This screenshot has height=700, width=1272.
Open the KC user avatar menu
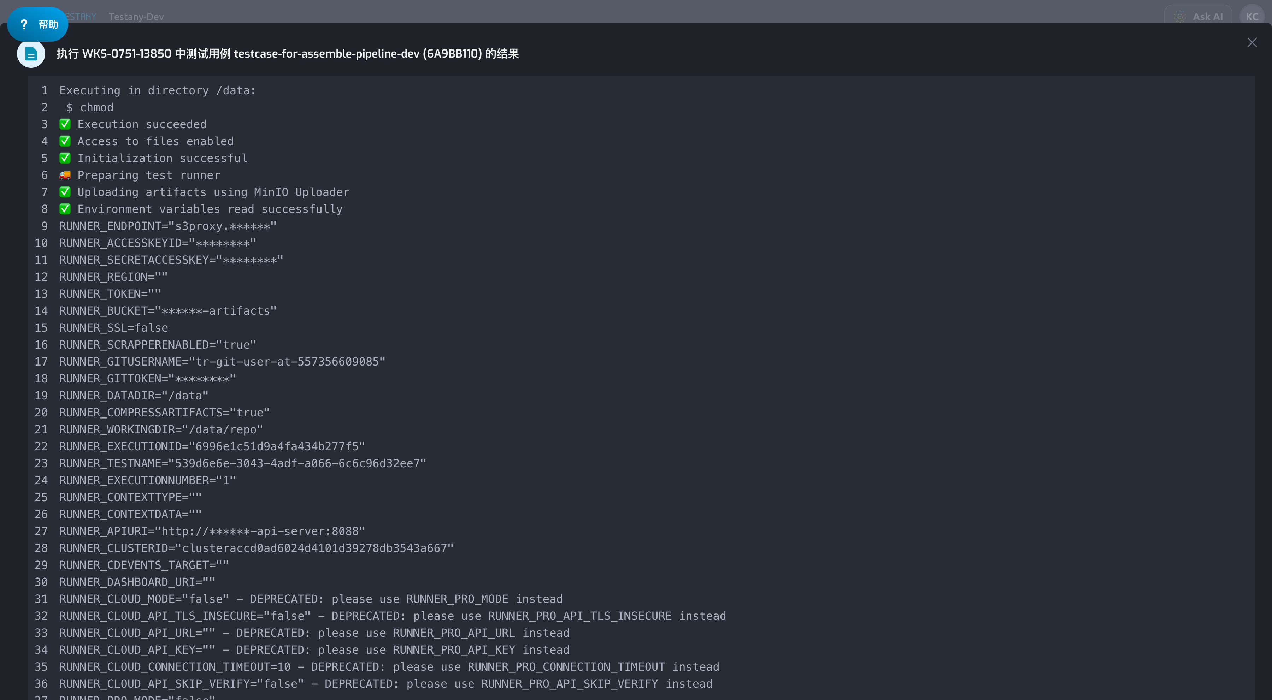(1252, 16)
